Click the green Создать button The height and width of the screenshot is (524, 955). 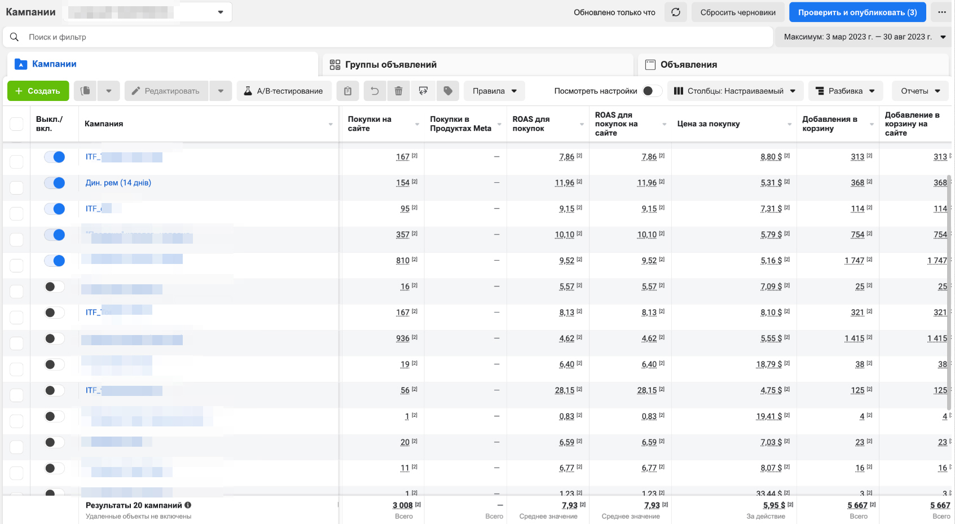pos(38,91)
